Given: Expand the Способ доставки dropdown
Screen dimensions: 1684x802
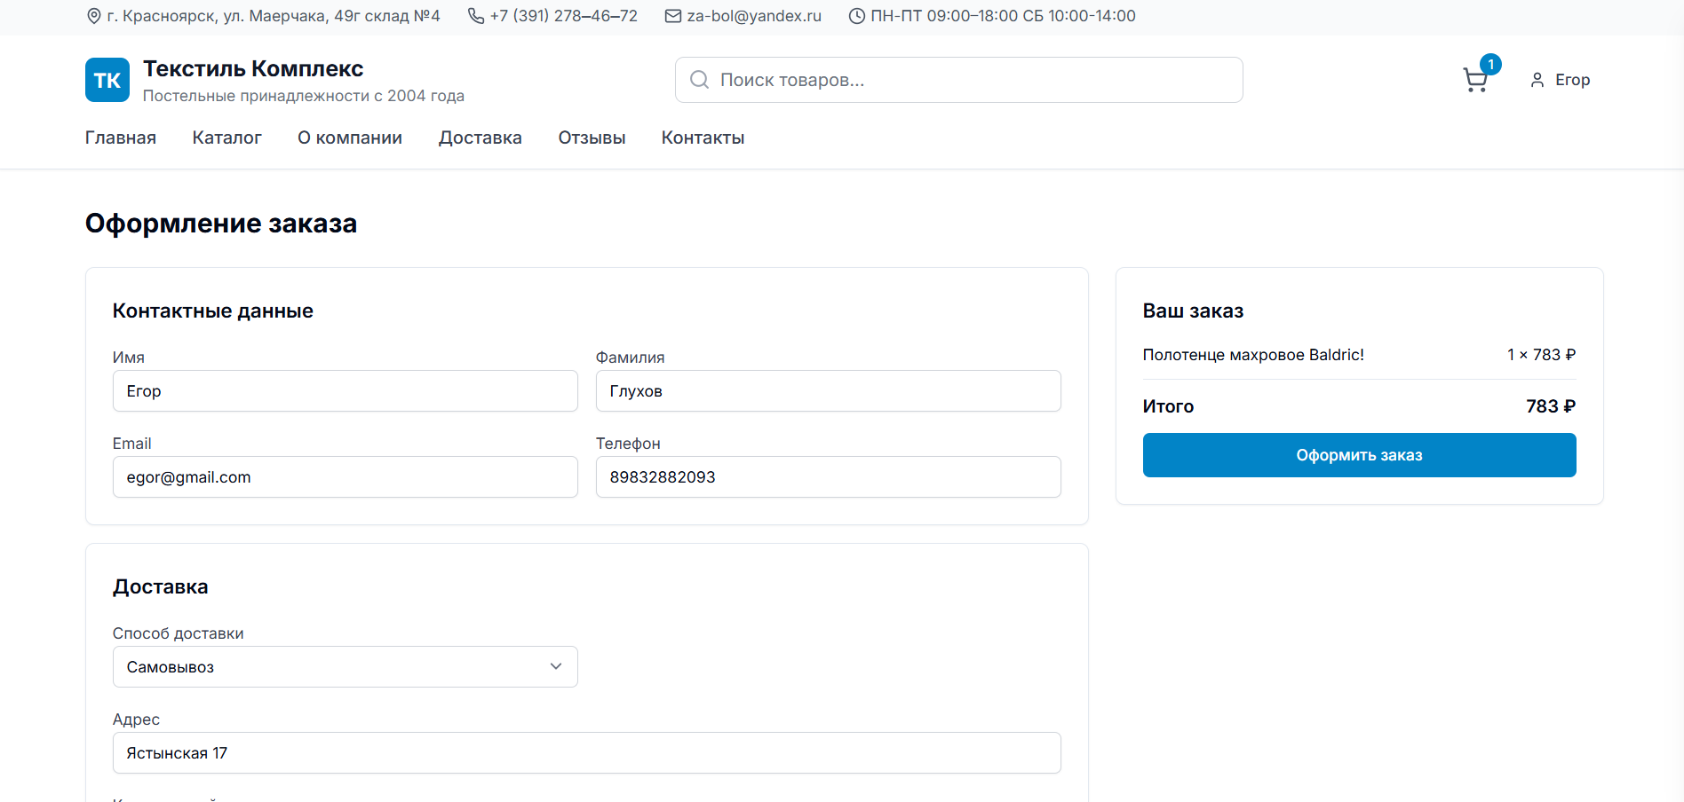Looking at the screenshot, I should [x=345, y=666].
